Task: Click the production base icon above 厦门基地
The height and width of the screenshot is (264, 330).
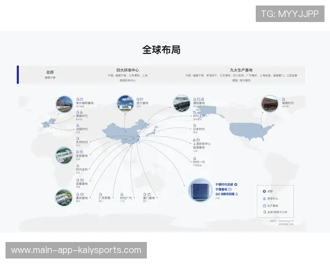Action: tap(149, 194)
